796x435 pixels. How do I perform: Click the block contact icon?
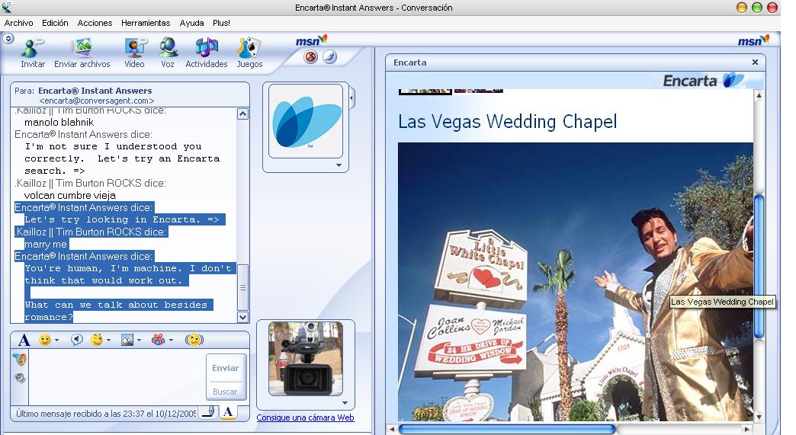point(310,57)
